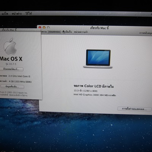152x152 pixels.
Task: Click the การตั้งค่าจอแสดงผล... button
Action: [135, 109]
